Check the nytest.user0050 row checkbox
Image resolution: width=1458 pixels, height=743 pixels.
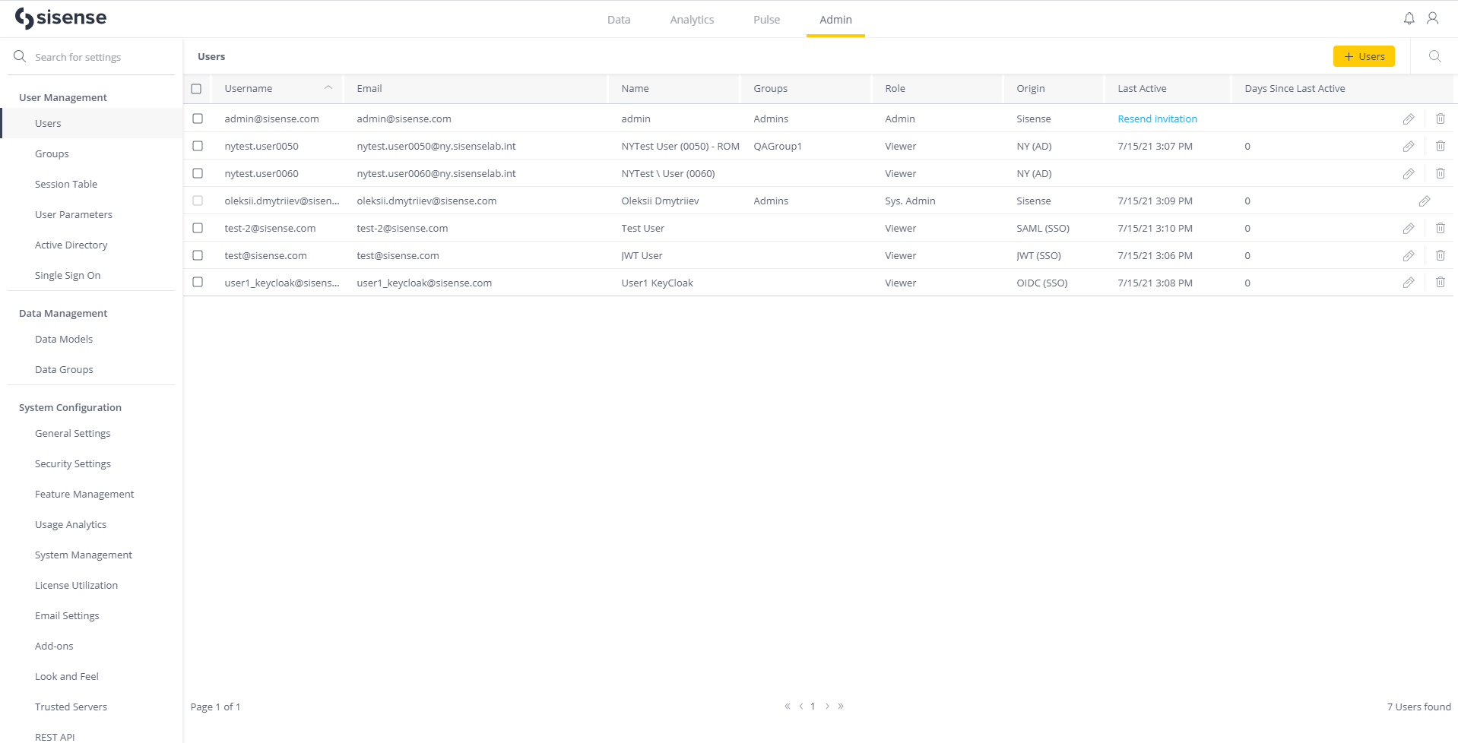tap(198, 146)
